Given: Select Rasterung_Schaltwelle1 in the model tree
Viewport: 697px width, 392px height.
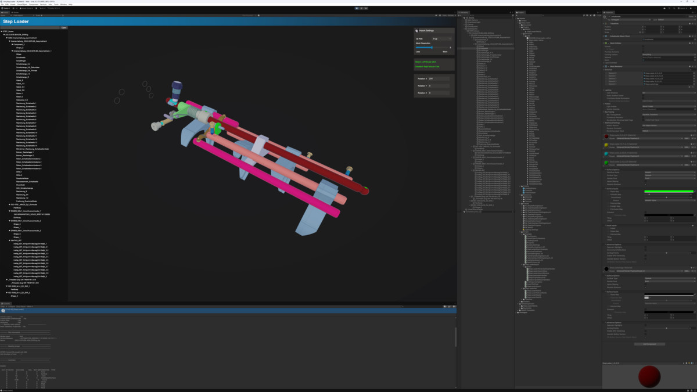Looking at the screenshot, I should (x=26, y=103).
